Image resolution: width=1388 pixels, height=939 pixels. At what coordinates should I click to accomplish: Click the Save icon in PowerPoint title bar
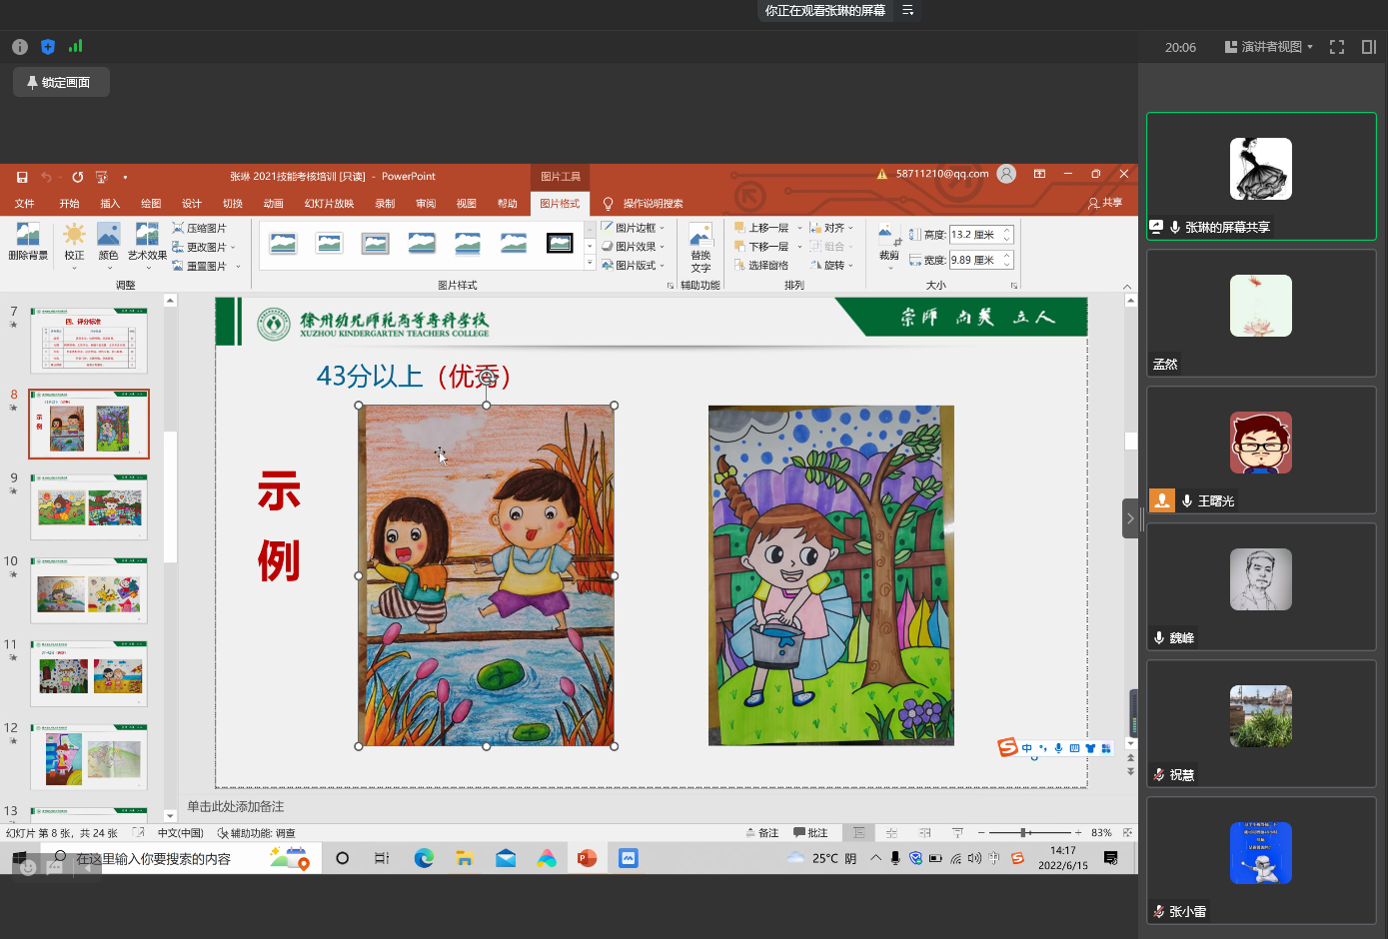tap(22, 177)
